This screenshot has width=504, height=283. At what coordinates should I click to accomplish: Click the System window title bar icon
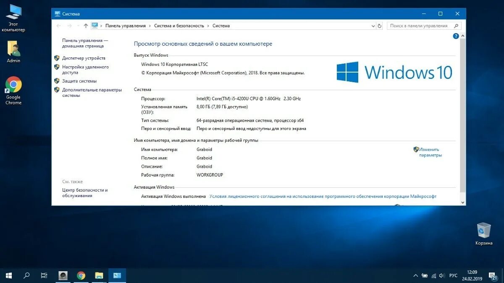tap(58, 14)
